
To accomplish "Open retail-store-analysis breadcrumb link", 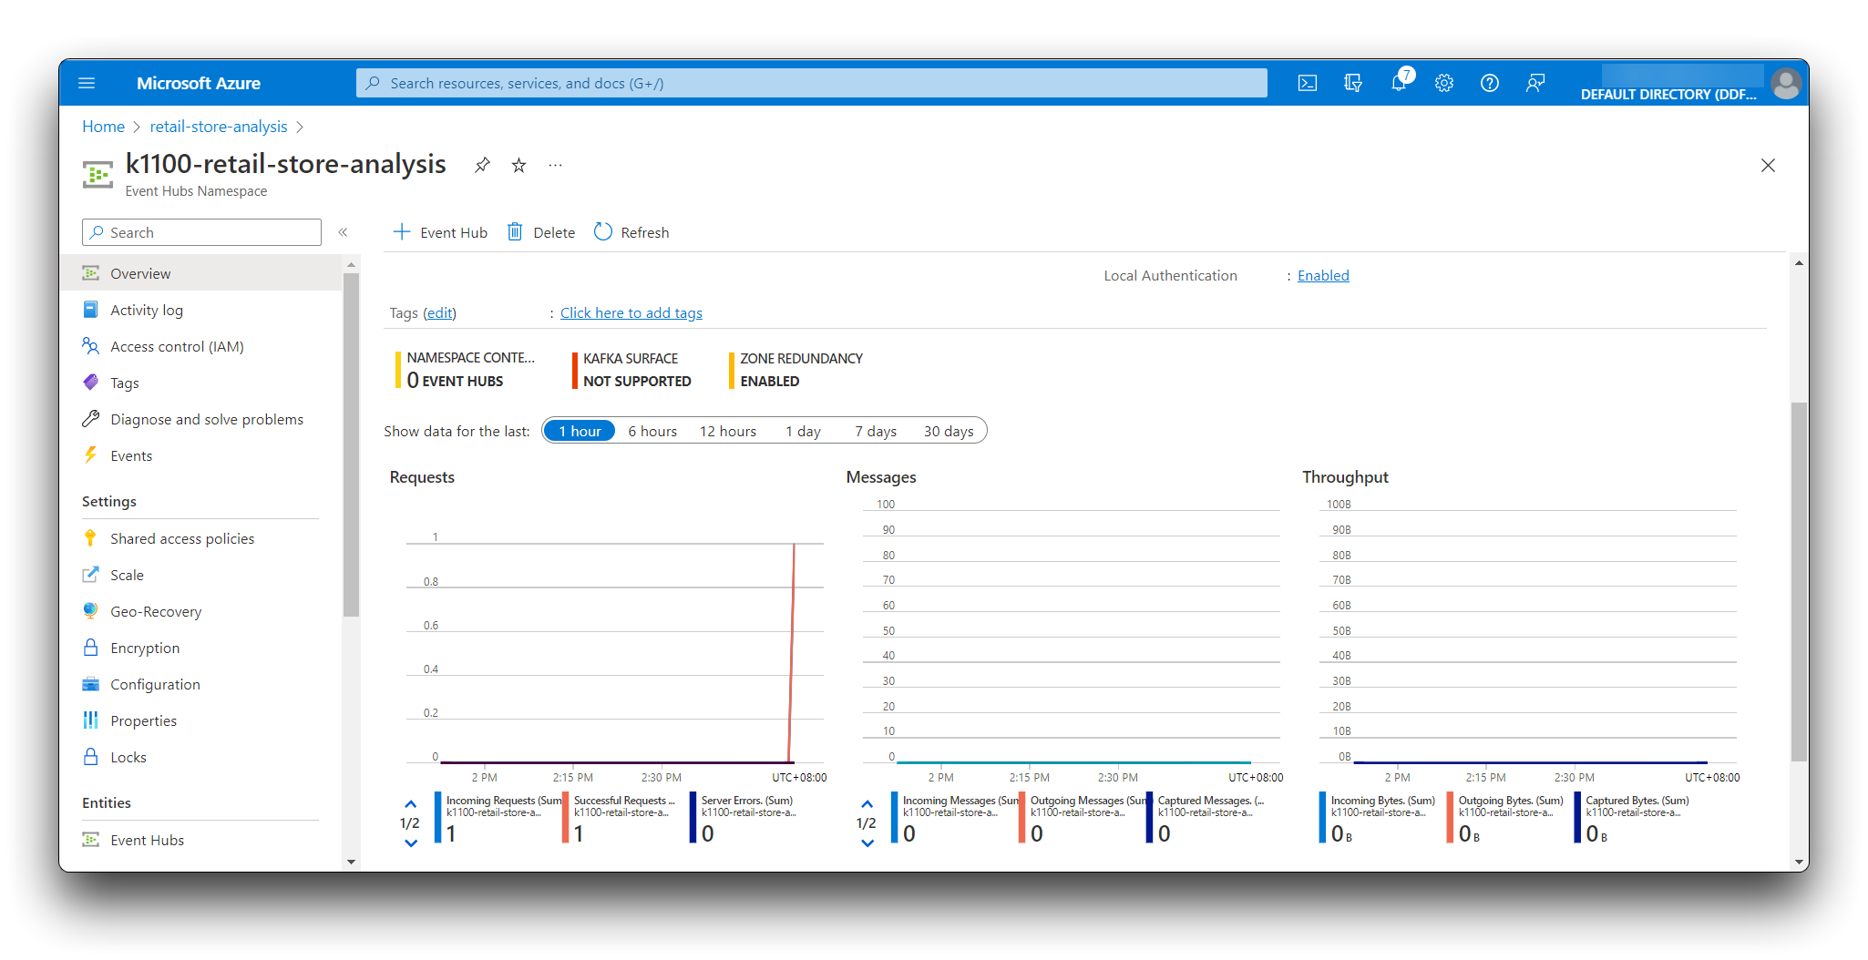I will click(219, 127).
